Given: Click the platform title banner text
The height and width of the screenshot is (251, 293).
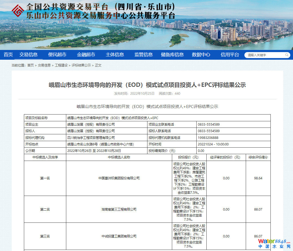Looking at the screenshot, I should [x=100, y=11].
